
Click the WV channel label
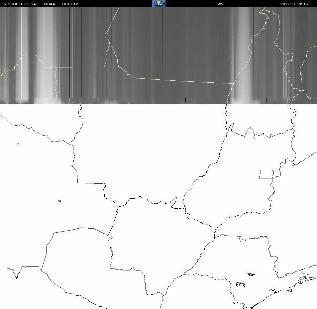coord(220,4)
